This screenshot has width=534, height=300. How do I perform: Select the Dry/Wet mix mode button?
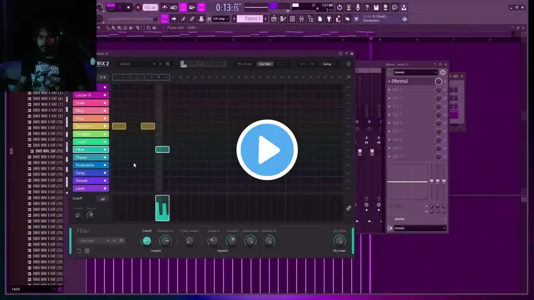click(x=265, y=64)
